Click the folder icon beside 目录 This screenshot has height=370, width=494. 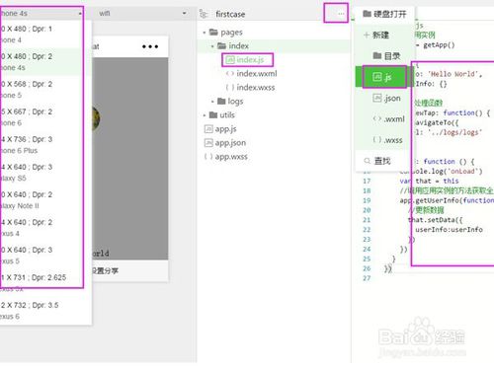pyautogui.click(x=377, y=55)
